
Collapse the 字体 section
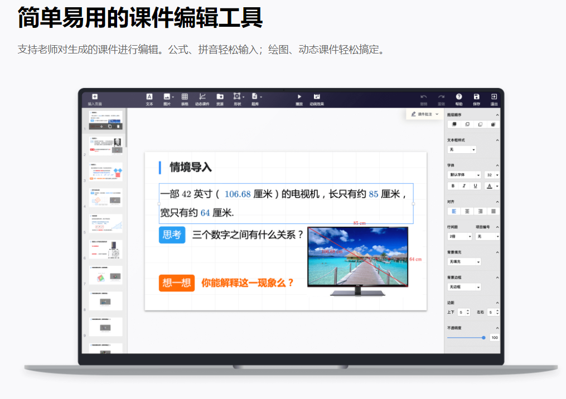pyautogui.click(x=497, y=165)
